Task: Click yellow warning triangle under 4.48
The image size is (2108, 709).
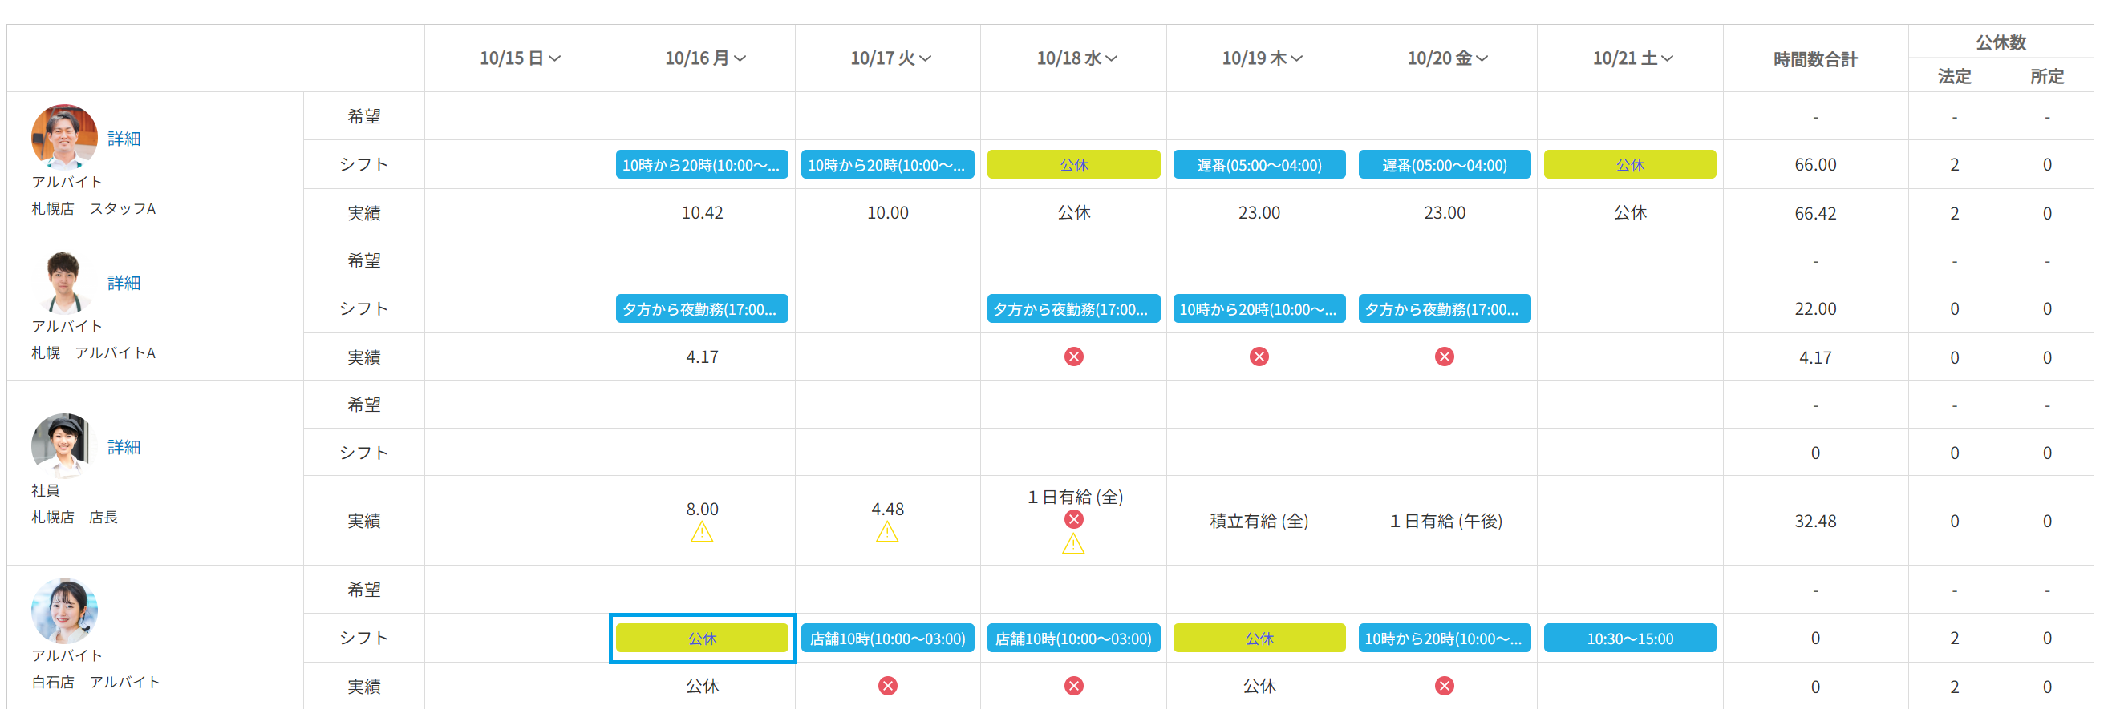Action: (887, 534)
